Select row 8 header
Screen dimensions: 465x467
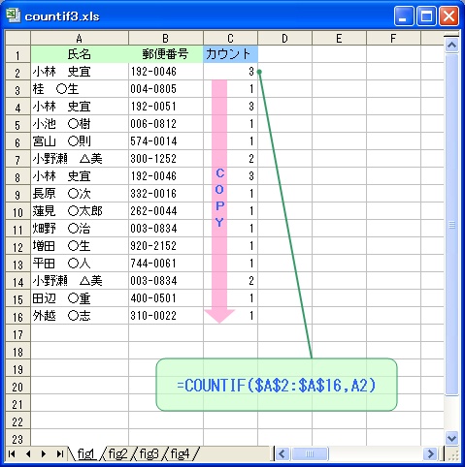tap(18, 176)
